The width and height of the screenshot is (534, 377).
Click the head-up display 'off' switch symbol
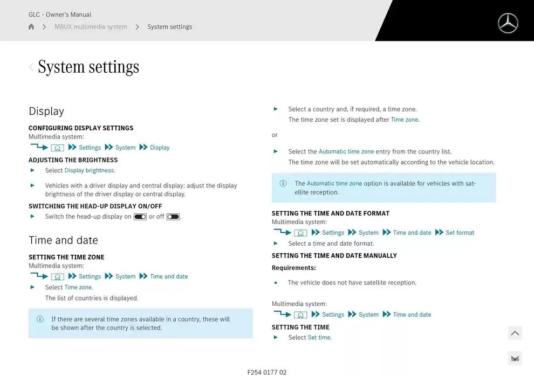(x=173, y=217)
